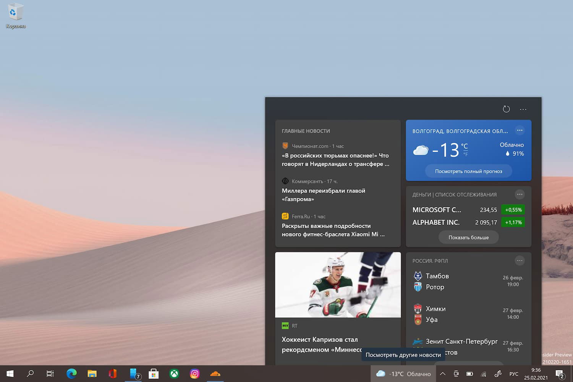573x382 pixels.
Task: Click the hockey player news photo
Action: point(338,285)
